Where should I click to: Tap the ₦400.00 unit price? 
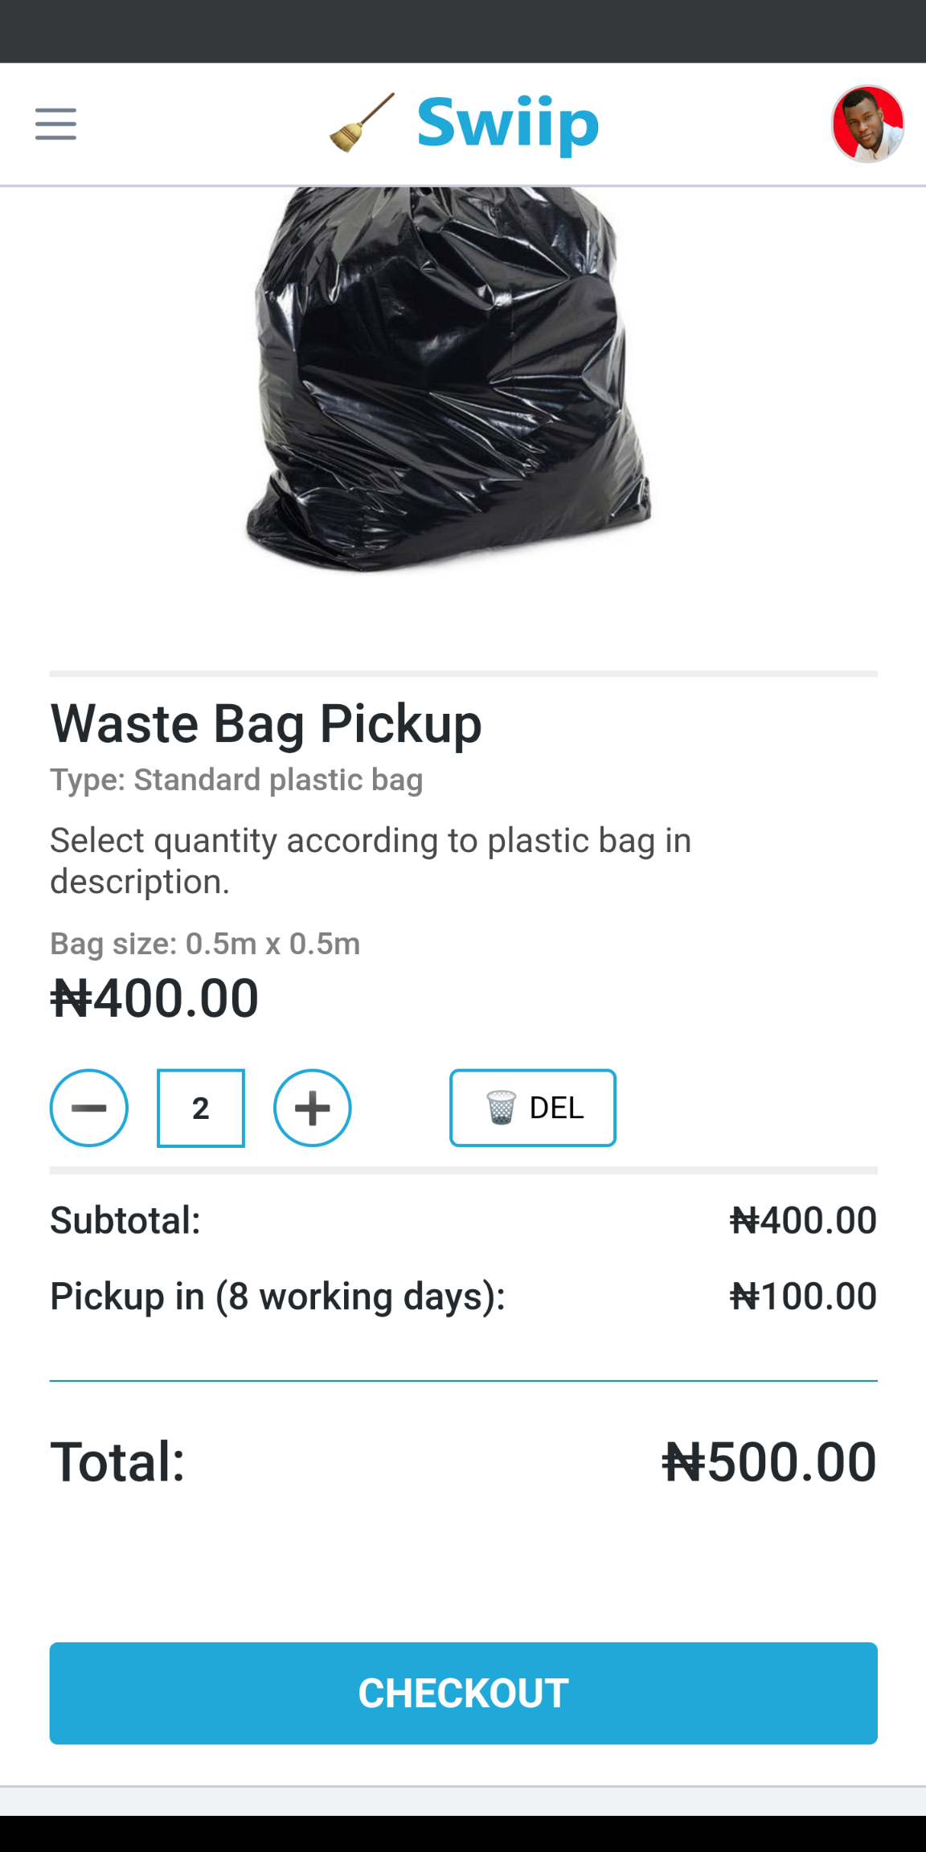154,998
